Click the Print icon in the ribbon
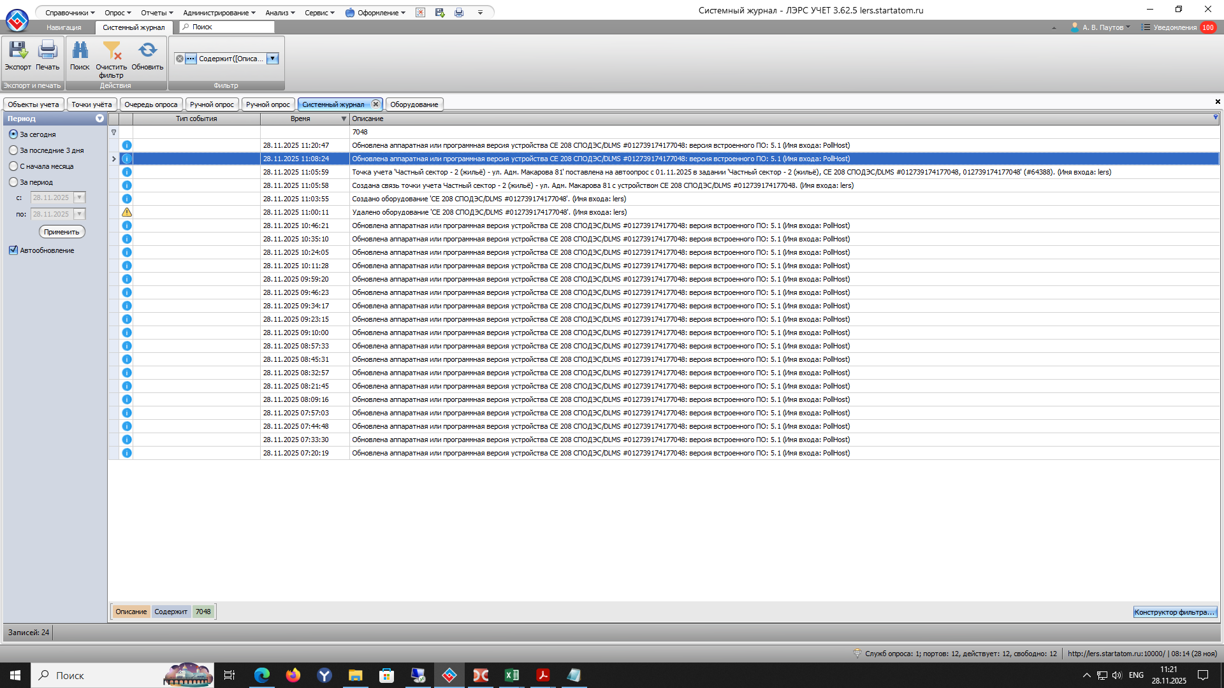 pos(47,51)
